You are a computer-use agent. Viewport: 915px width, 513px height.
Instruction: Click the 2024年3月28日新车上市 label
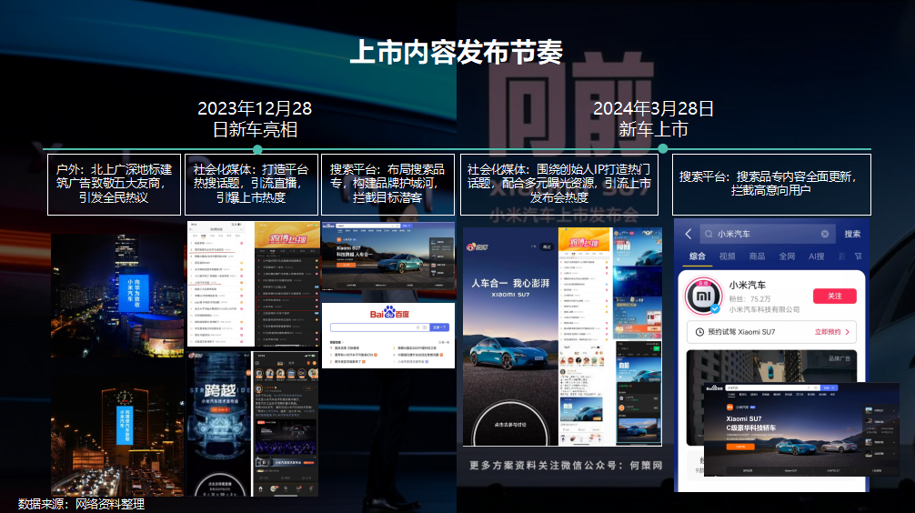click(x=654, y=118)
